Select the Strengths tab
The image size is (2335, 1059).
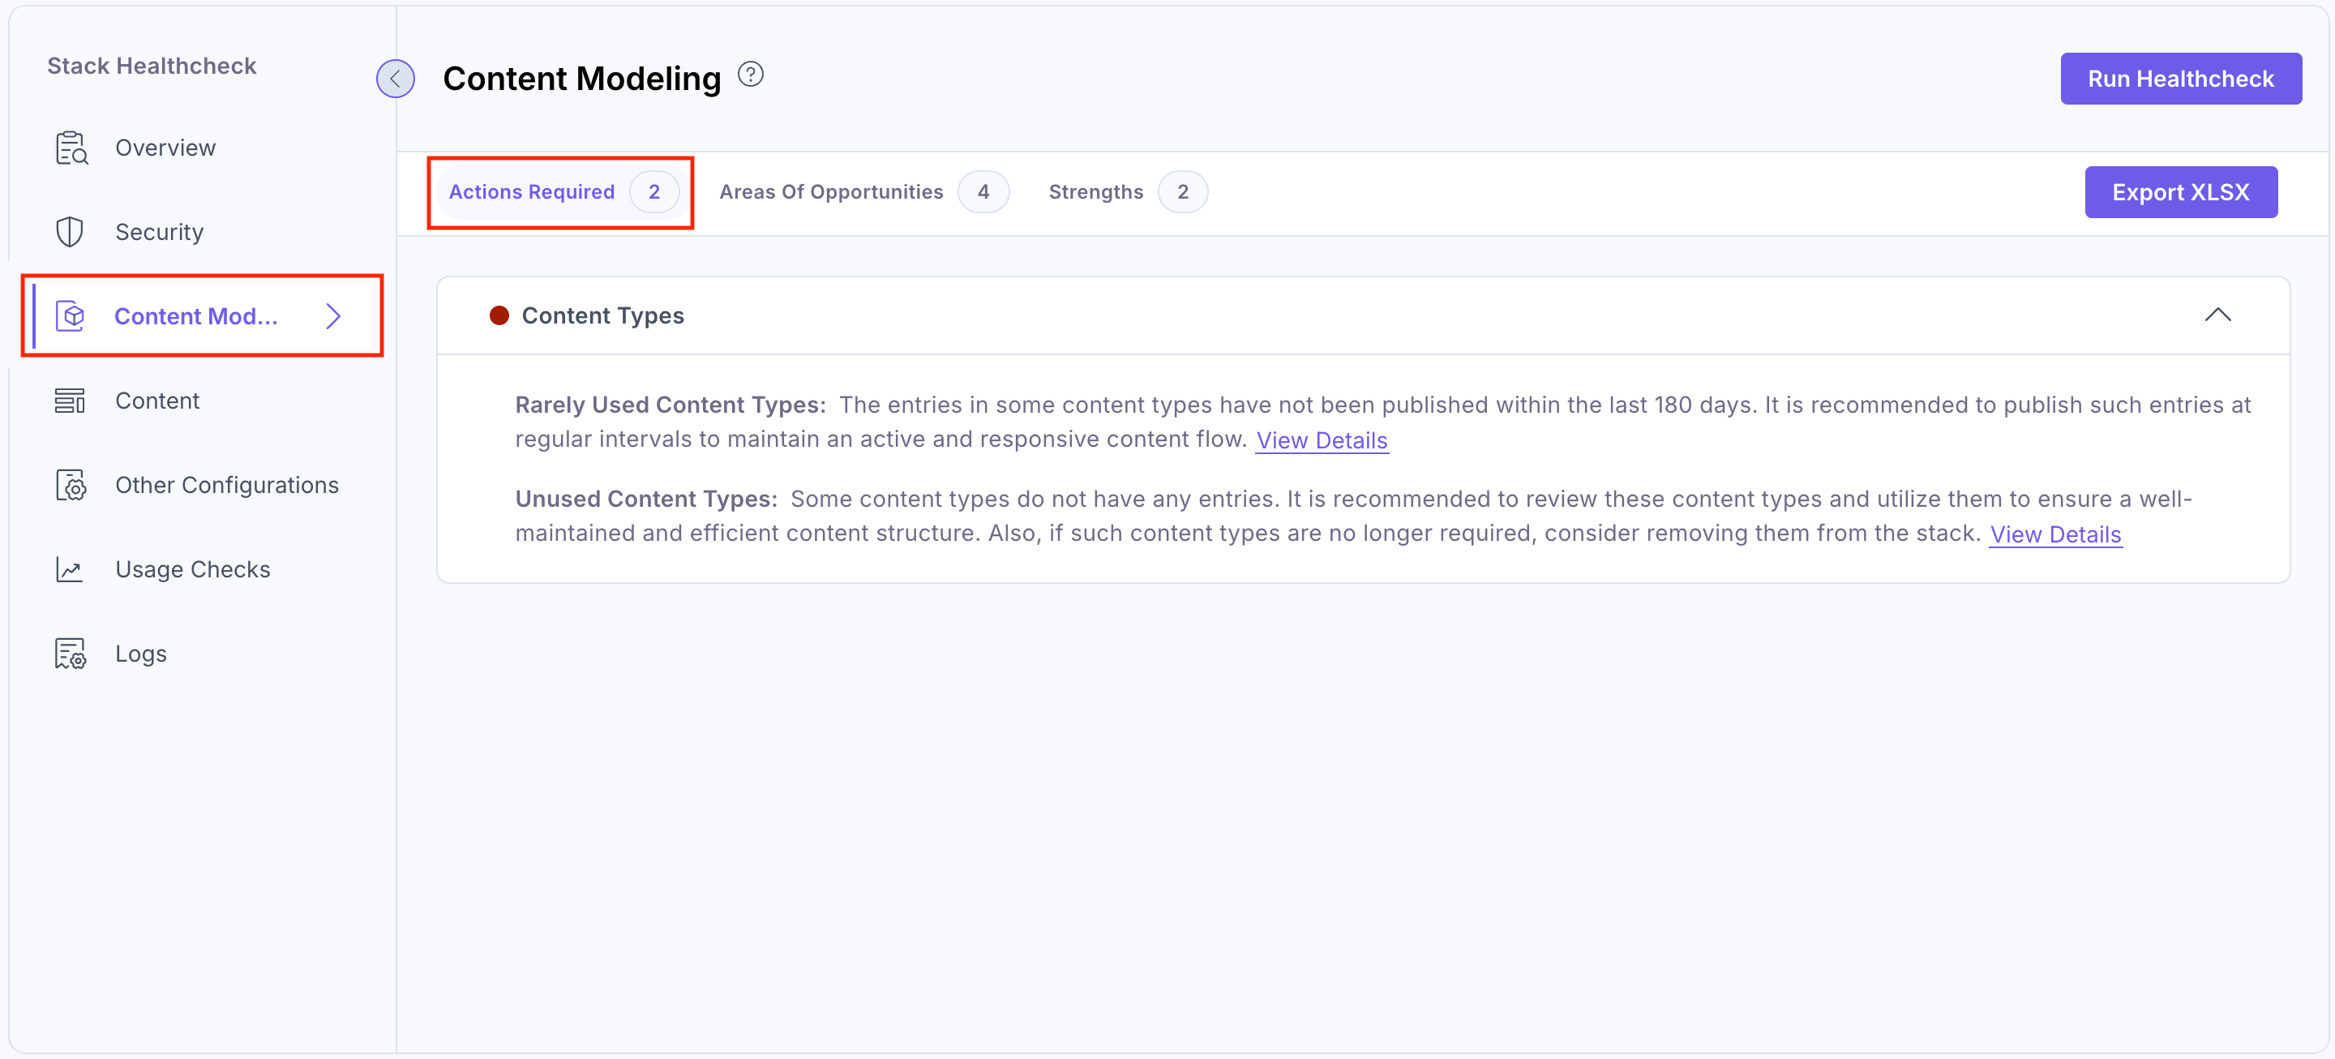1095,191
